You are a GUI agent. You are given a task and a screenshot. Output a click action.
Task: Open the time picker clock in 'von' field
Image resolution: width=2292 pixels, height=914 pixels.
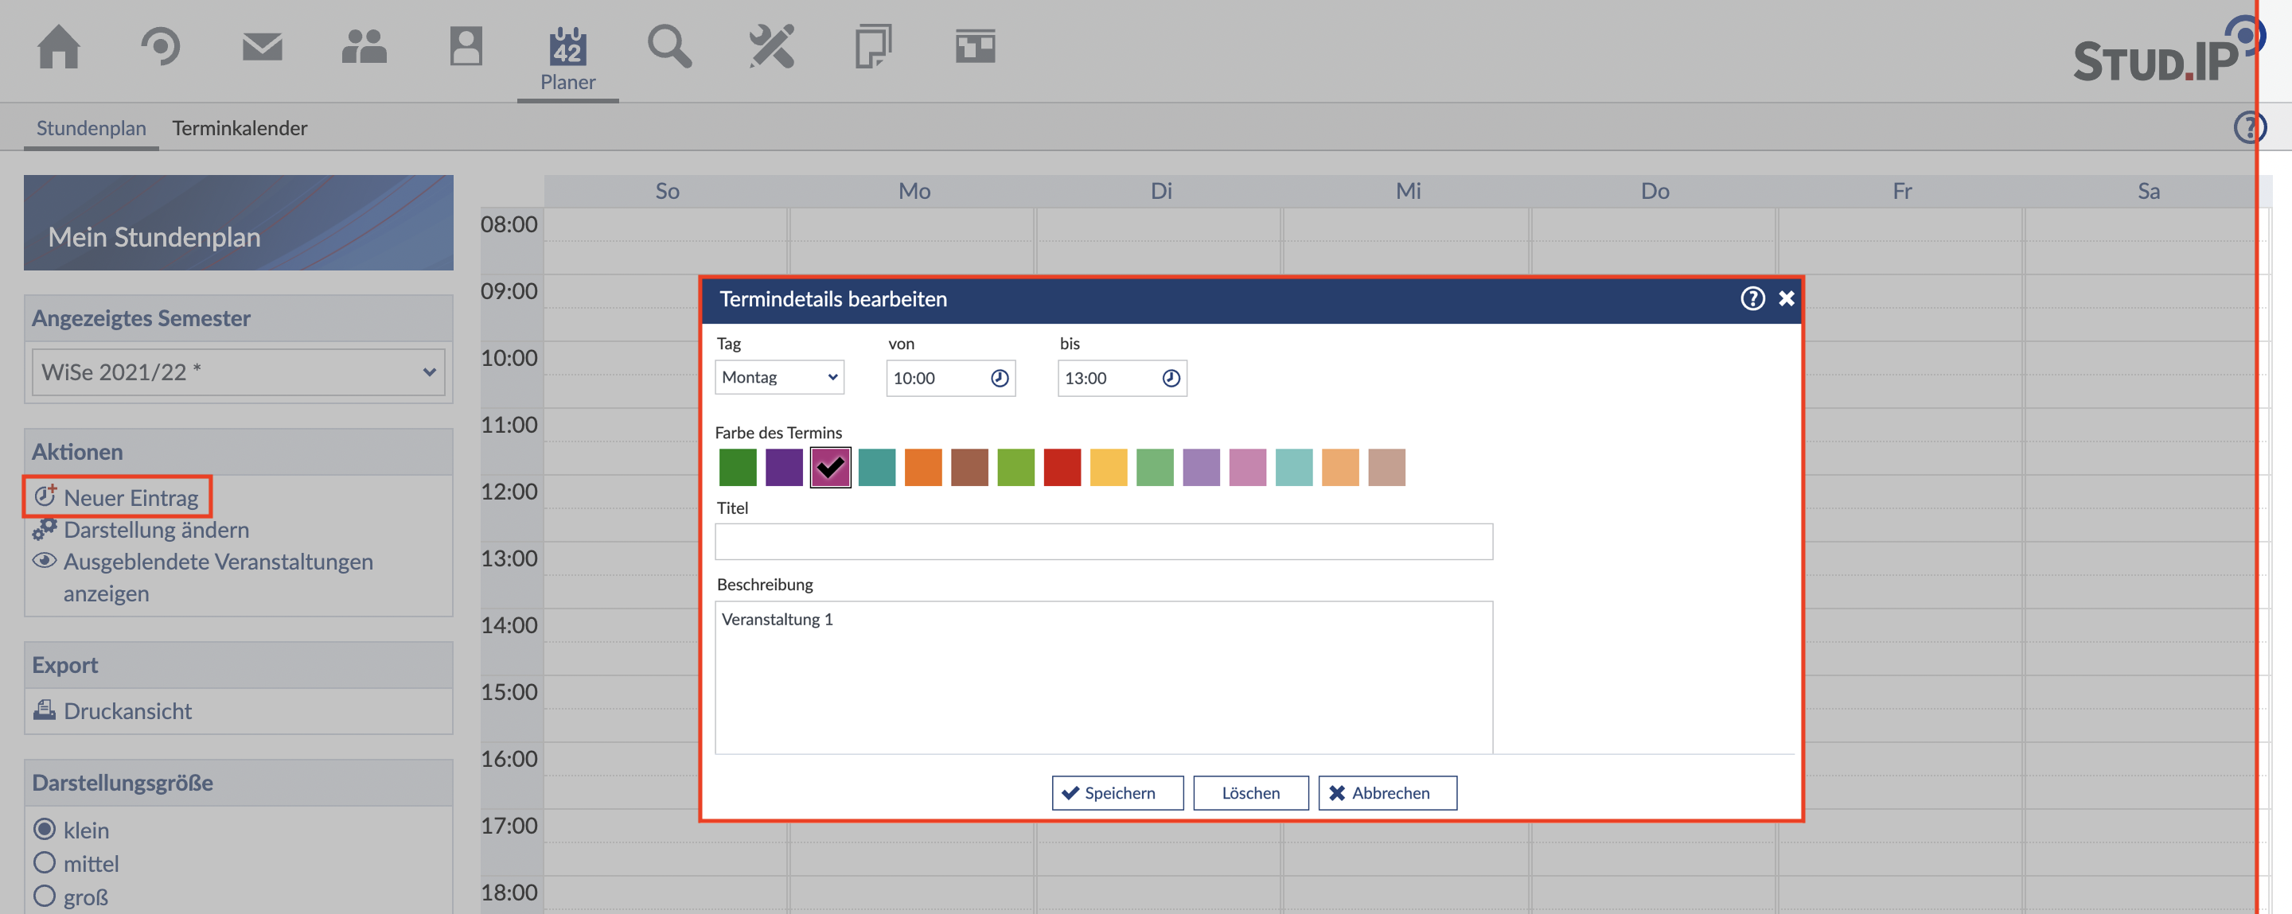click(1000, 379)
